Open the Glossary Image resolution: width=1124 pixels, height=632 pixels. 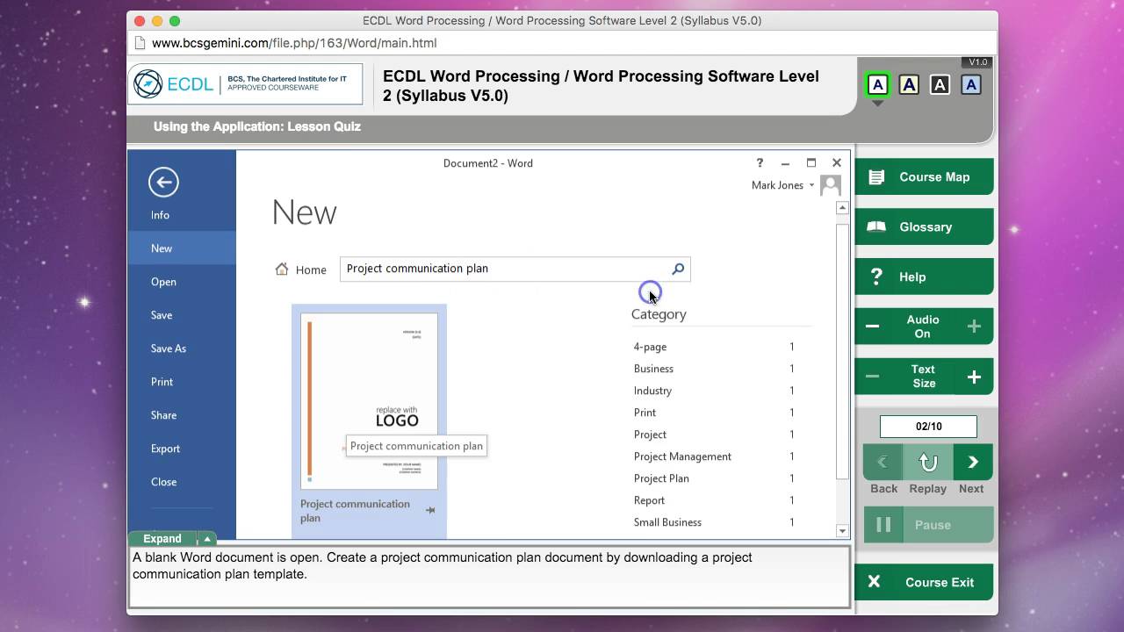pos(926,226)
